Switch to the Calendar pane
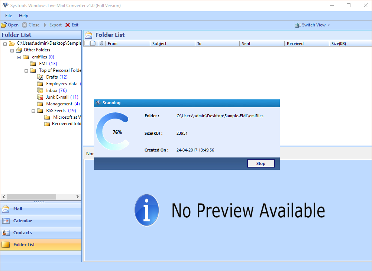 click(41, 221)
